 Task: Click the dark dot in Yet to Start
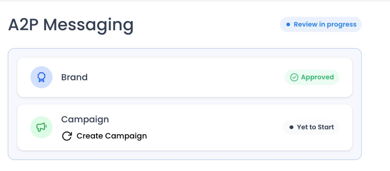click(x=291, y=127)
